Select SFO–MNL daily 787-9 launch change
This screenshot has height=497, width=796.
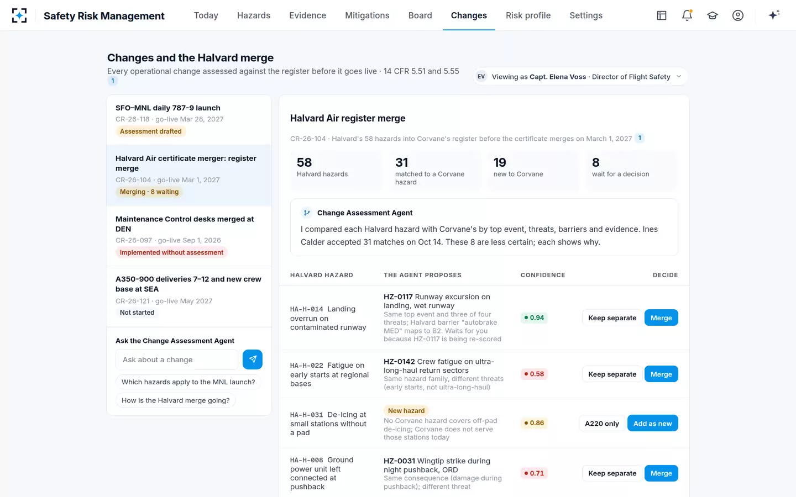[x=189, y=120]
